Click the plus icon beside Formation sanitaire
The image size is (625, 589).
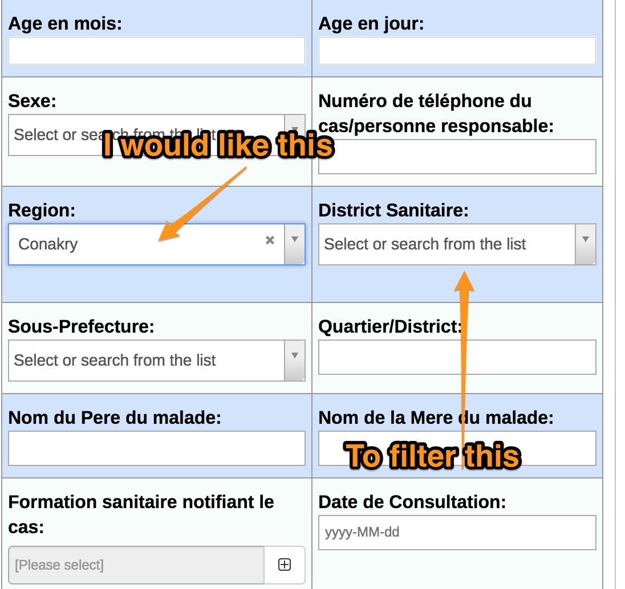point(284,565)
